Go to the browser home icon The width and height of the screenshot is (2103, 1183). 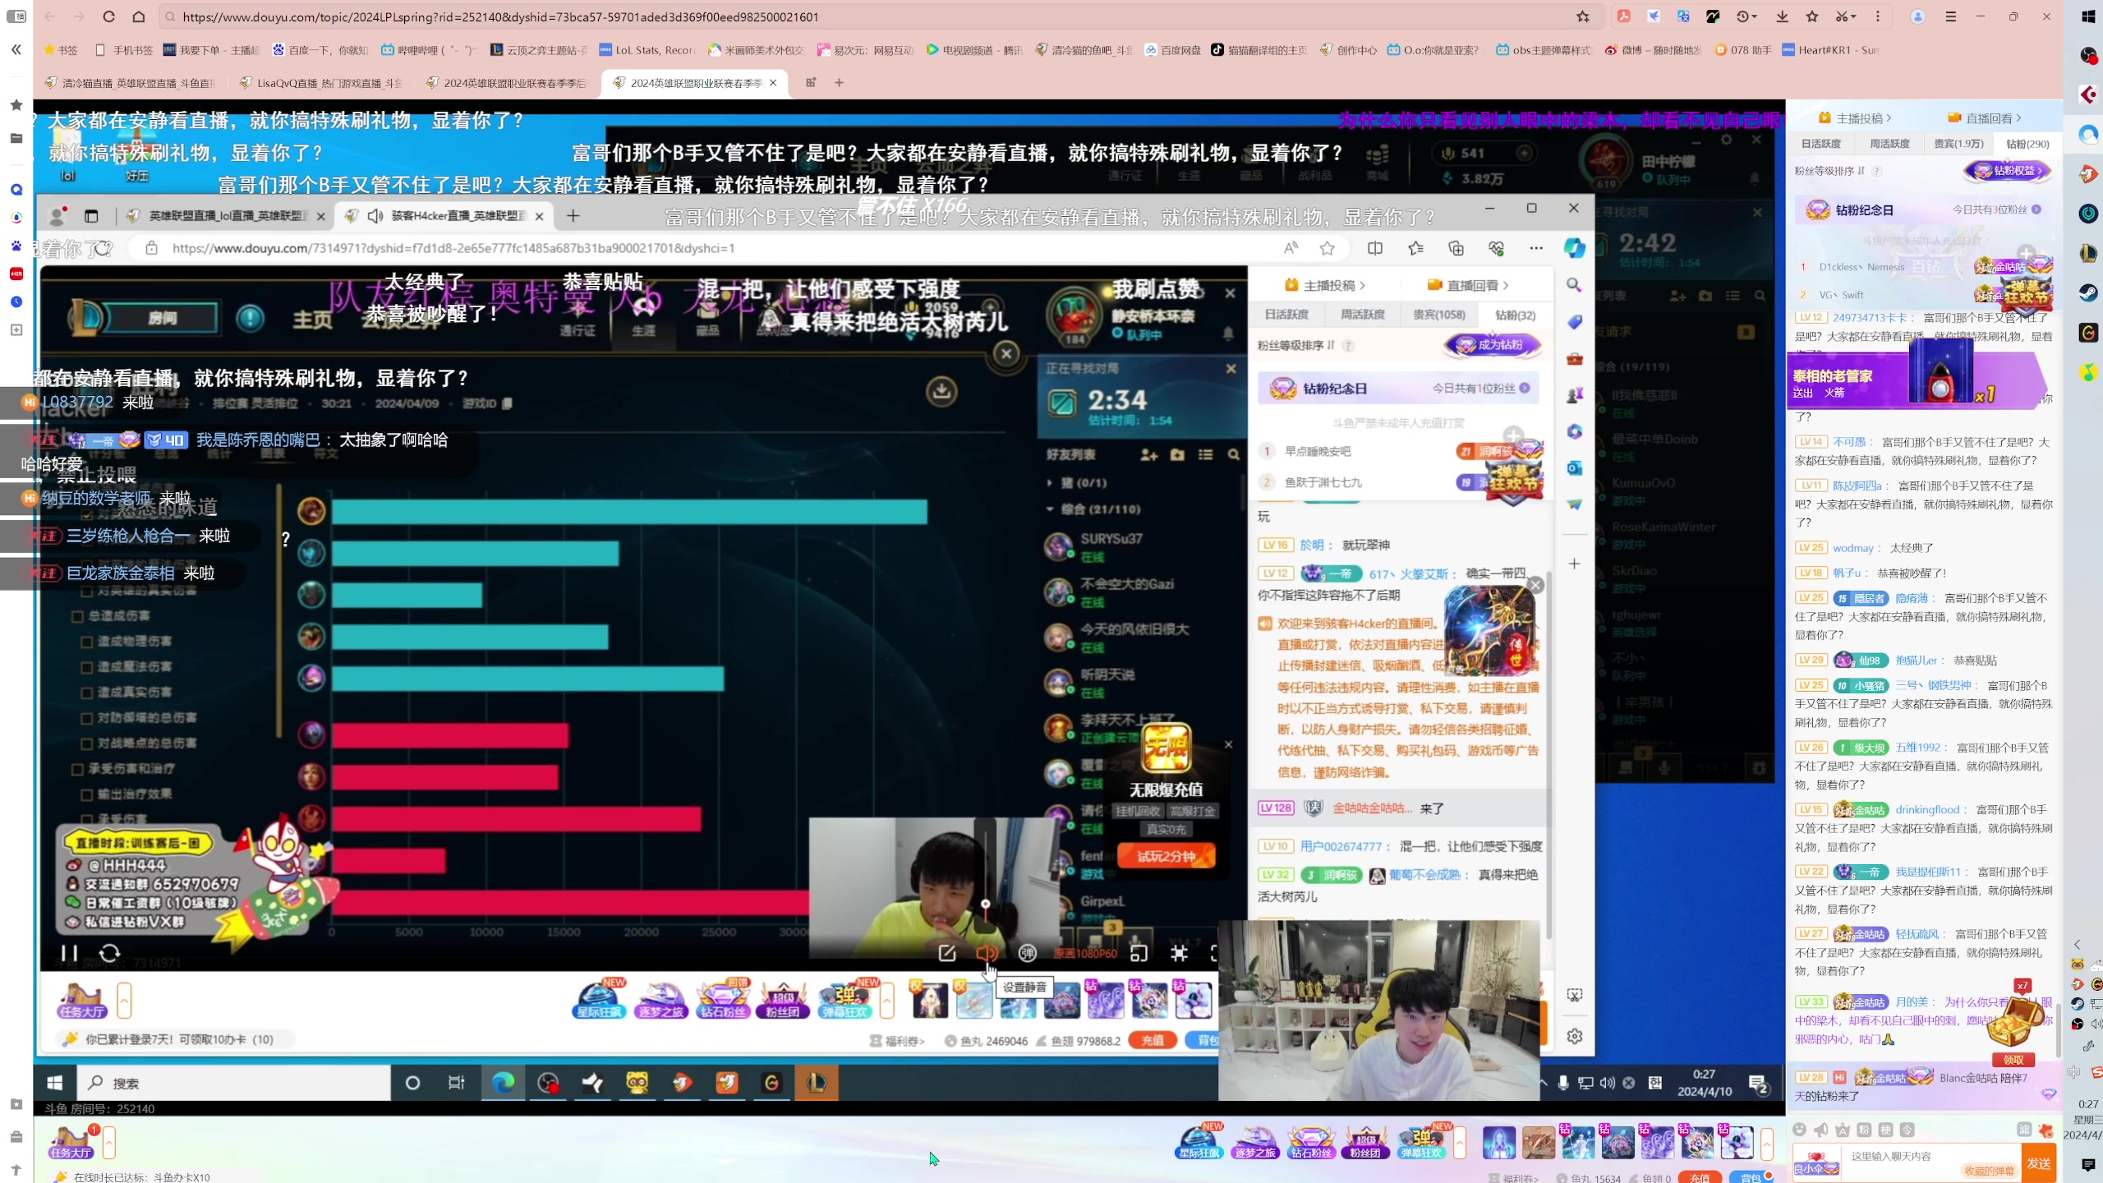(x=139, y=16)
